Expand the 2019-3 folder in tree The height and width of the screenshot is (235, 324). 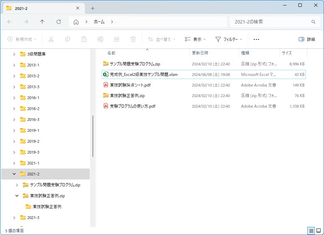(x=14, y=152)
